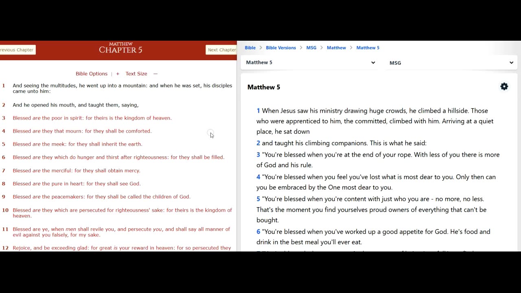
Task: Open the Matthew 5 breadcrumb link
Action: pyautogui.click(x=368, y=48)
